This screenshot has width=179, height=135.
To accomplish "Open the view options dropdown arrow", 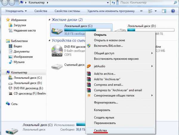I will [156, 11].
